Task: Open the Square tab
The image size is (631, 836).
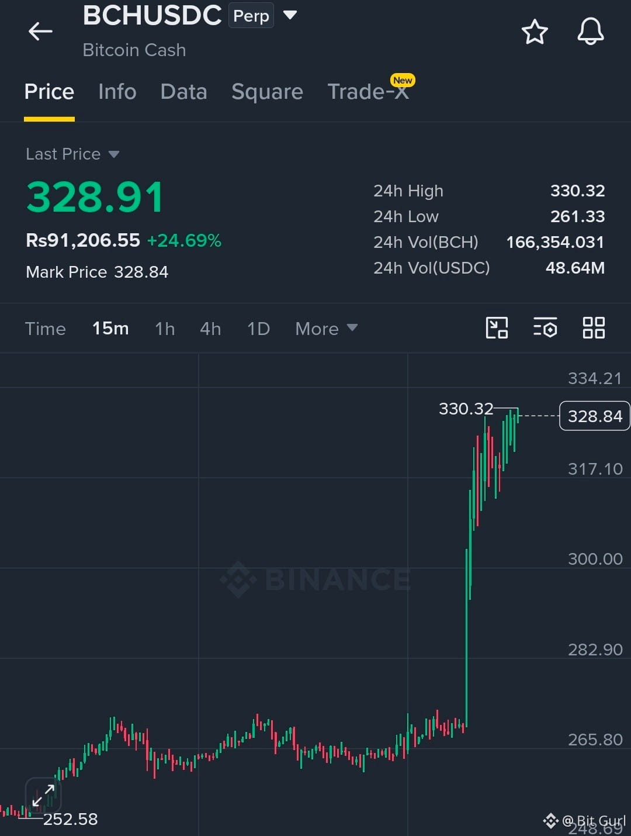Action: tap(267, 92)
